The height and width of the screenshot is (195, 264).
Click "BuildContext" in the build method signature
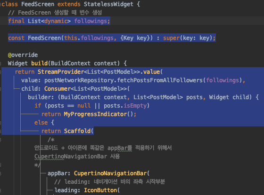tap(71, 63)
